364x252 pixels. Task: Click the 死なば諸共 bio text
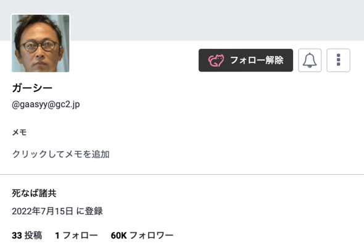click(34, 193)
